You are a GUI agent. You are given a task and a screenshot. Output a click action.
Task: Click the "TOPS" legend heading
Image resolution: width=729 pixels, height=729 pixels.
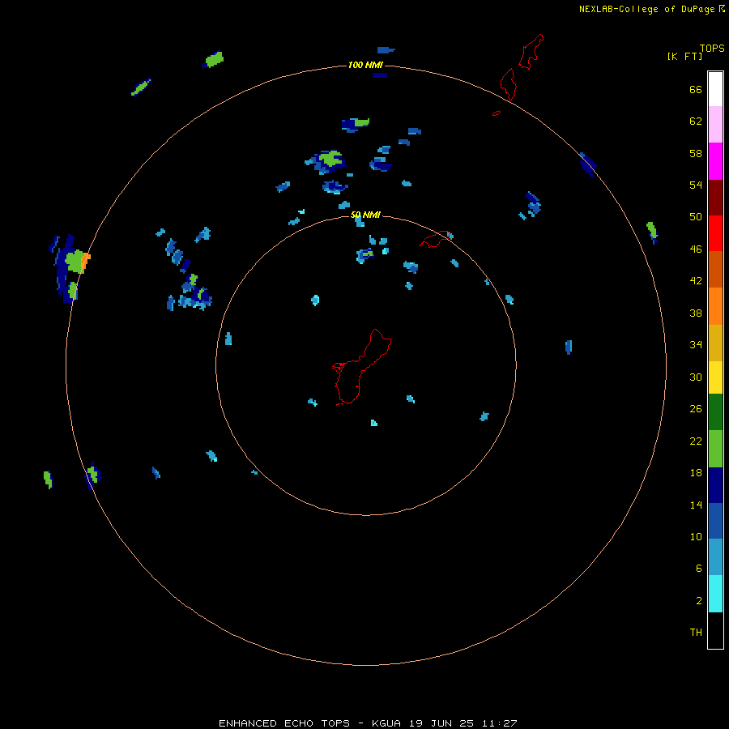[712, 49]
